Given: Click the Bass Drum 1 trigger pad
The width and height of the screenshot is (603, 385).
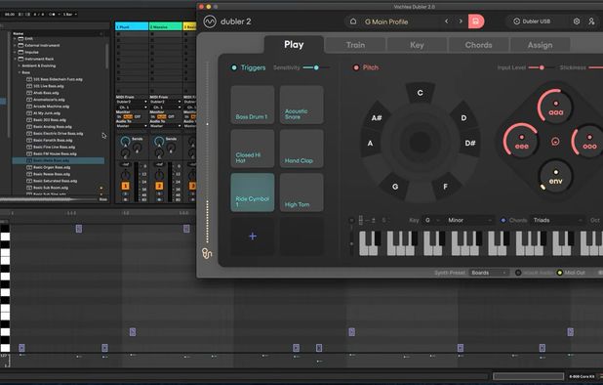Looking at the screenshot, I should [253, 105].
